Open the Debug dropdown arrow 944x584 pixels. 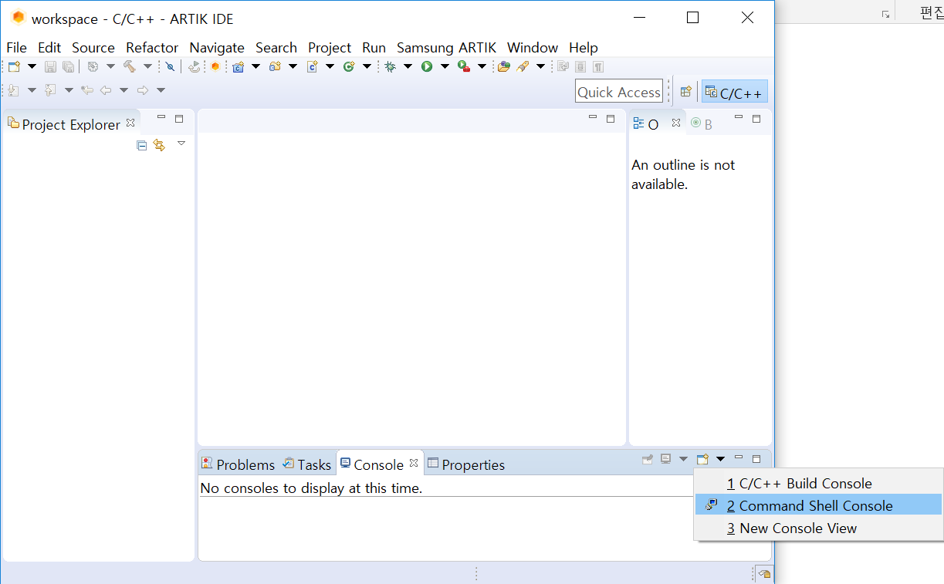pyautogui.click(x=408, y=67)
